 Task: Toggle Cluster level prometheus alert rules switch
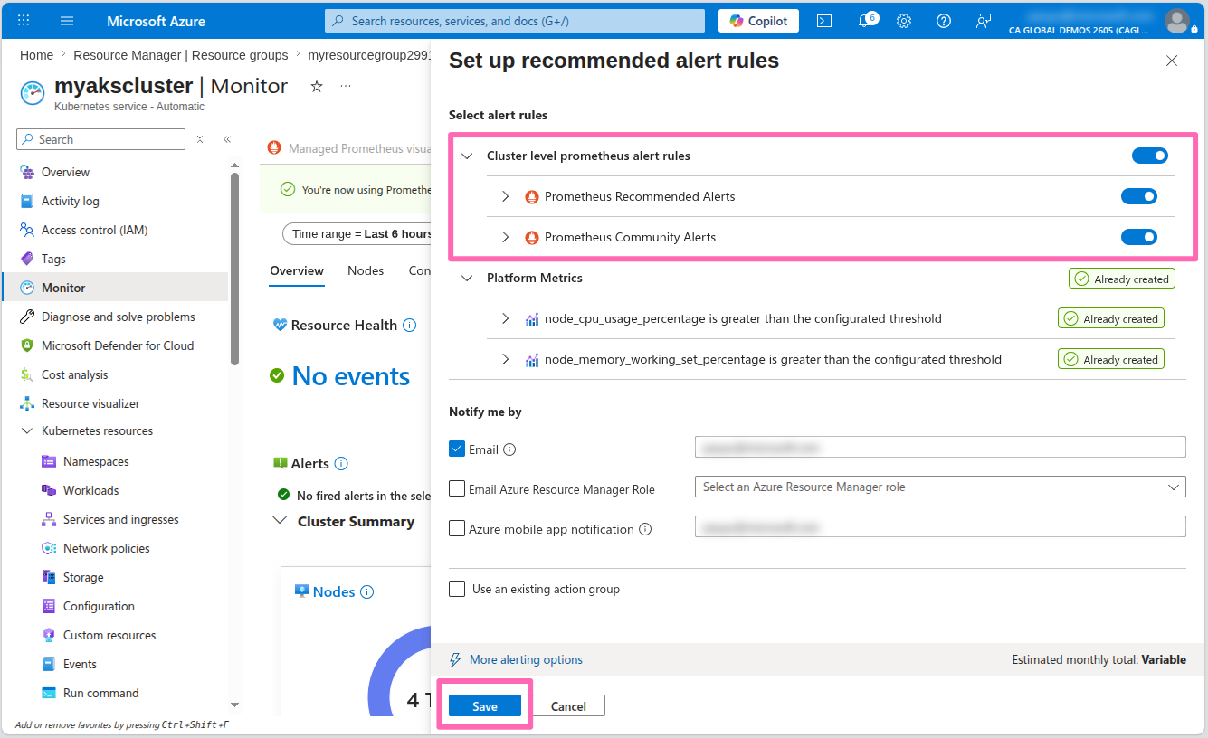coord(1150,156)
